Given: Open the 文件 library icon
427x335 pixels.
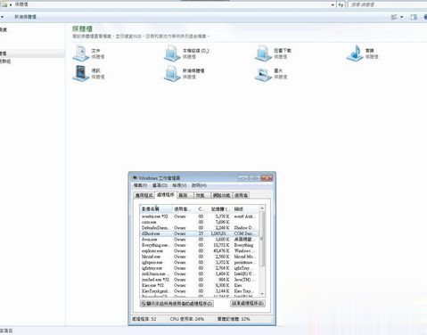Looking at the screenshot, I should pos(81,53).
